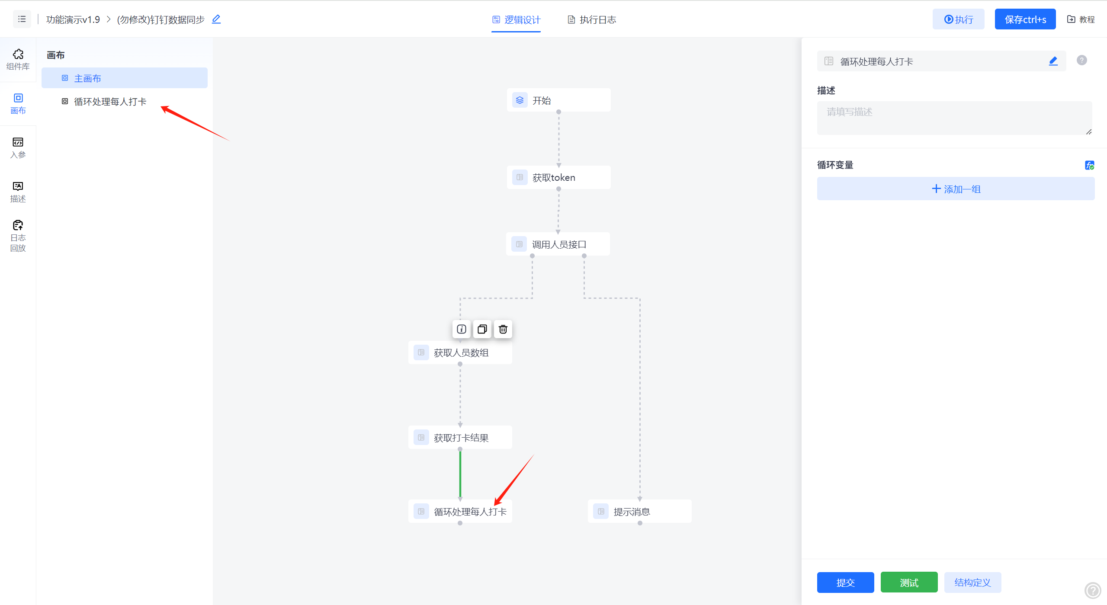The image size is (1107, 605).
Task: Click the help question mark in properties panel
Action: [x=1081, y=61]
